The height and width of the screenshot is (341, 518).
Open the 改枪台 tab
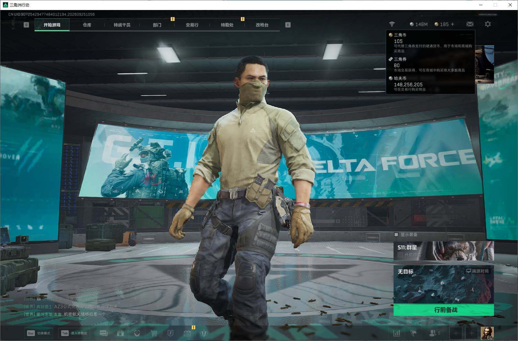pos(262,25)
